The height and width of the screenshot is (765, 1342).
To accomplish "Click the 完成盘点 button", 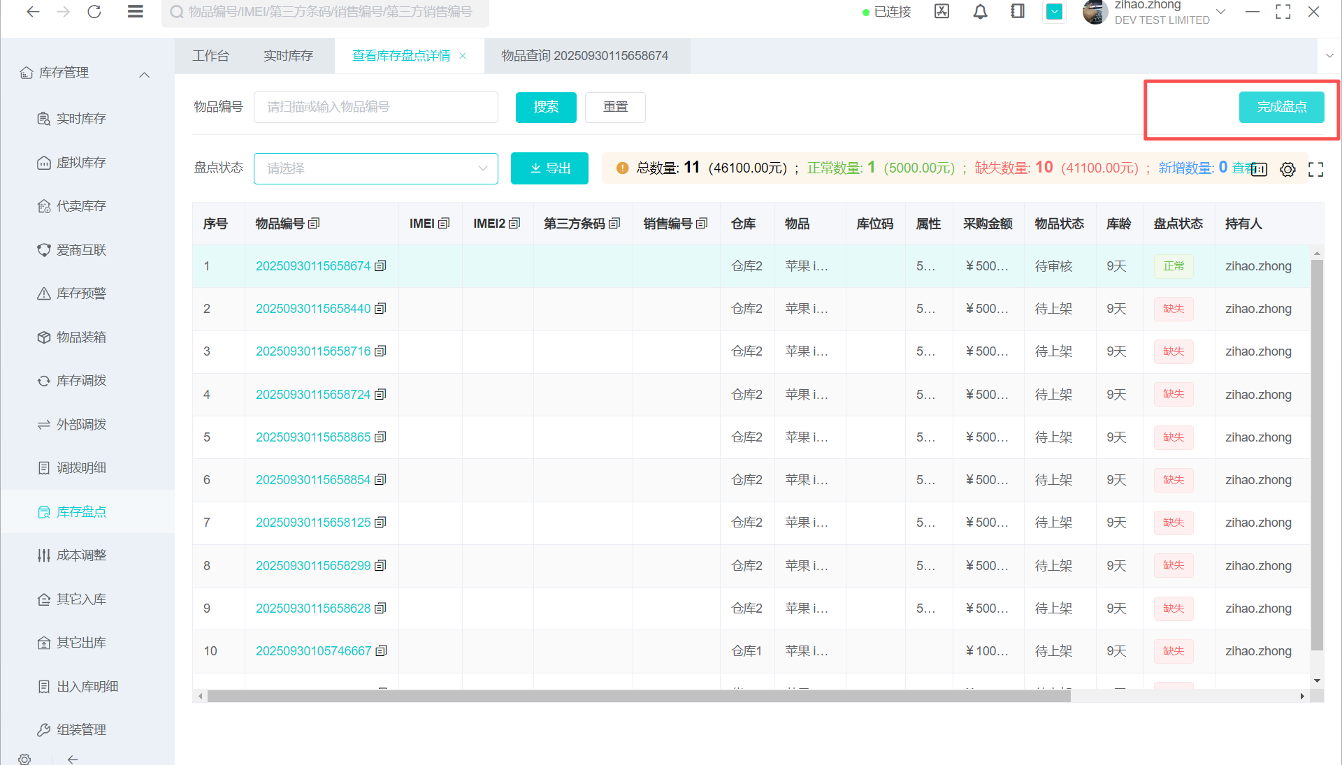I will click(x=1281, y=107).
